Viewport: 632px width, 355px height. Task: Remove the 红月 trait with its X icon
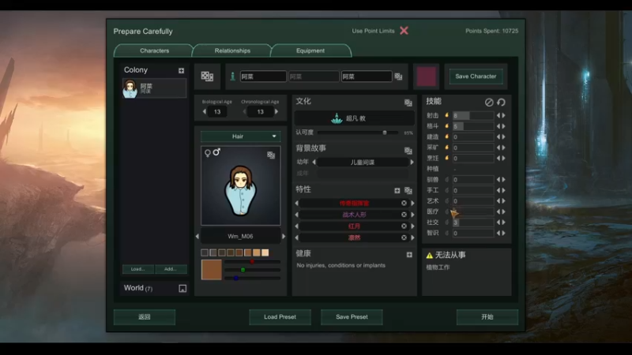404,226
